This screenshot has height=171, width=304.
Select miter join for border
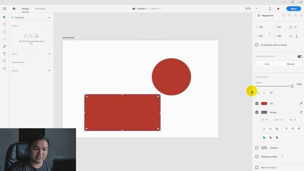pos(264,137)
